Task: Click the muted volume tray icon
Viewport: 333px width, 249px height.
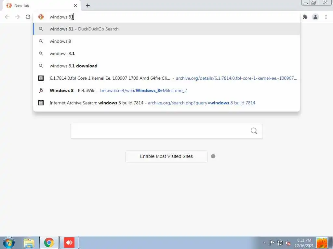Action: [x=288, y=243]
